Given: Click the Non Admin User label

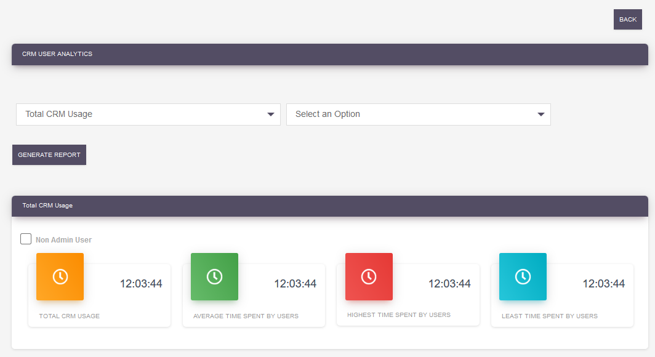Looking at the screenshot, I should coord(63,239).
